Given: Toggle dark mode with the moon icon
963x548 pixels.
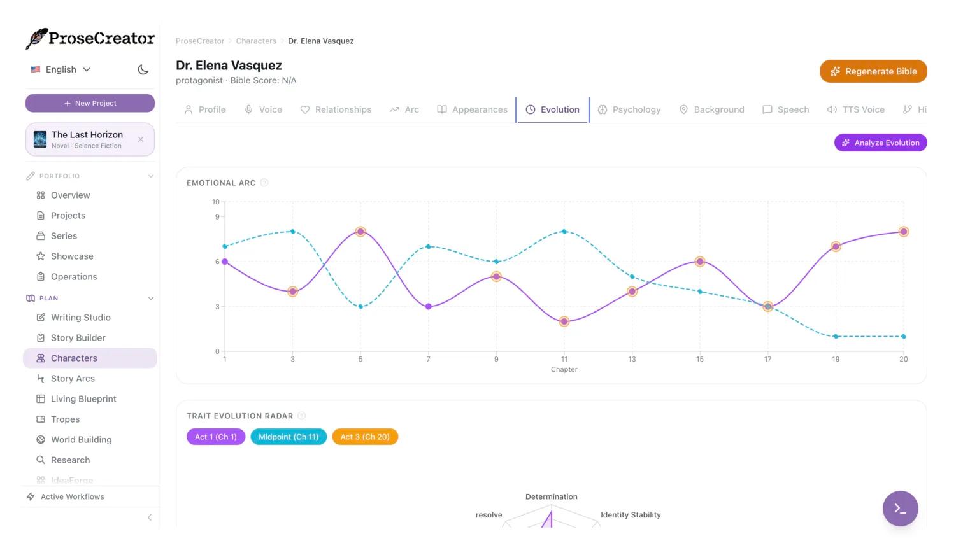Looking at the screenshot, I should [x=143, y=69].
